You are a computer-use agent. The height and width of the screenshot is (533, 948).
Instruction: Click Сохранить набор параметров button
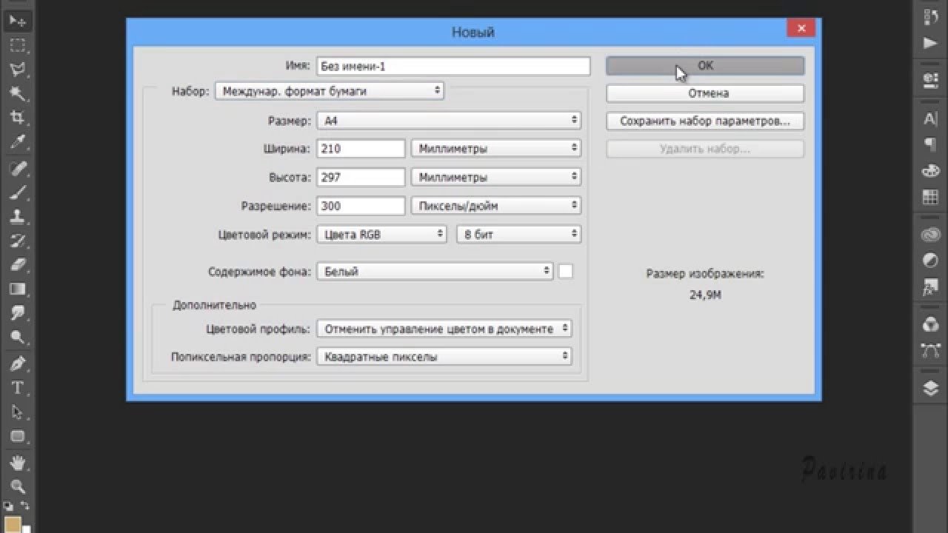pos(704,121)
